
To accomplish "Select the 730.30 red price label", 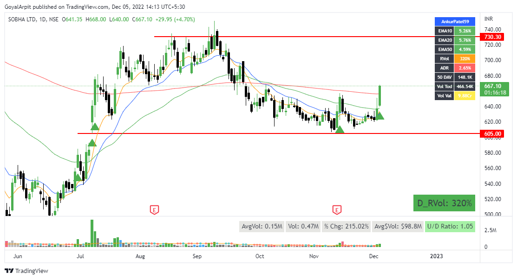I will coord(492,37).
